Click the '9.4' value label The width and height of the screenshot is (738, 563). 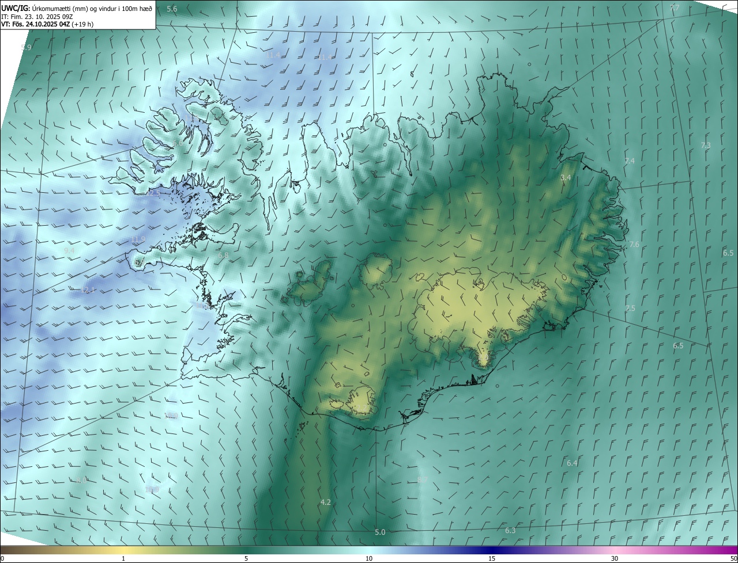click(69, 251)
